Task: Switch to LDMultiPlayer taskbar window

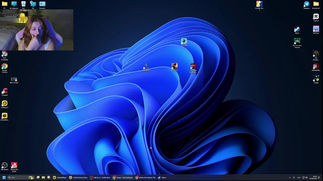Action: (x=60, y=177)
